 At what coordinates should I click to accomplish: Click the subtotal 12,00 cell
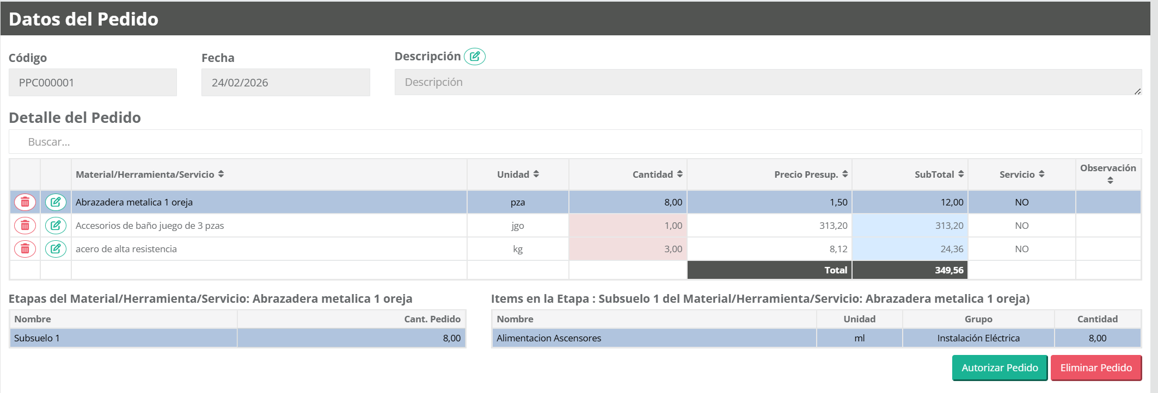coord(910,202)
